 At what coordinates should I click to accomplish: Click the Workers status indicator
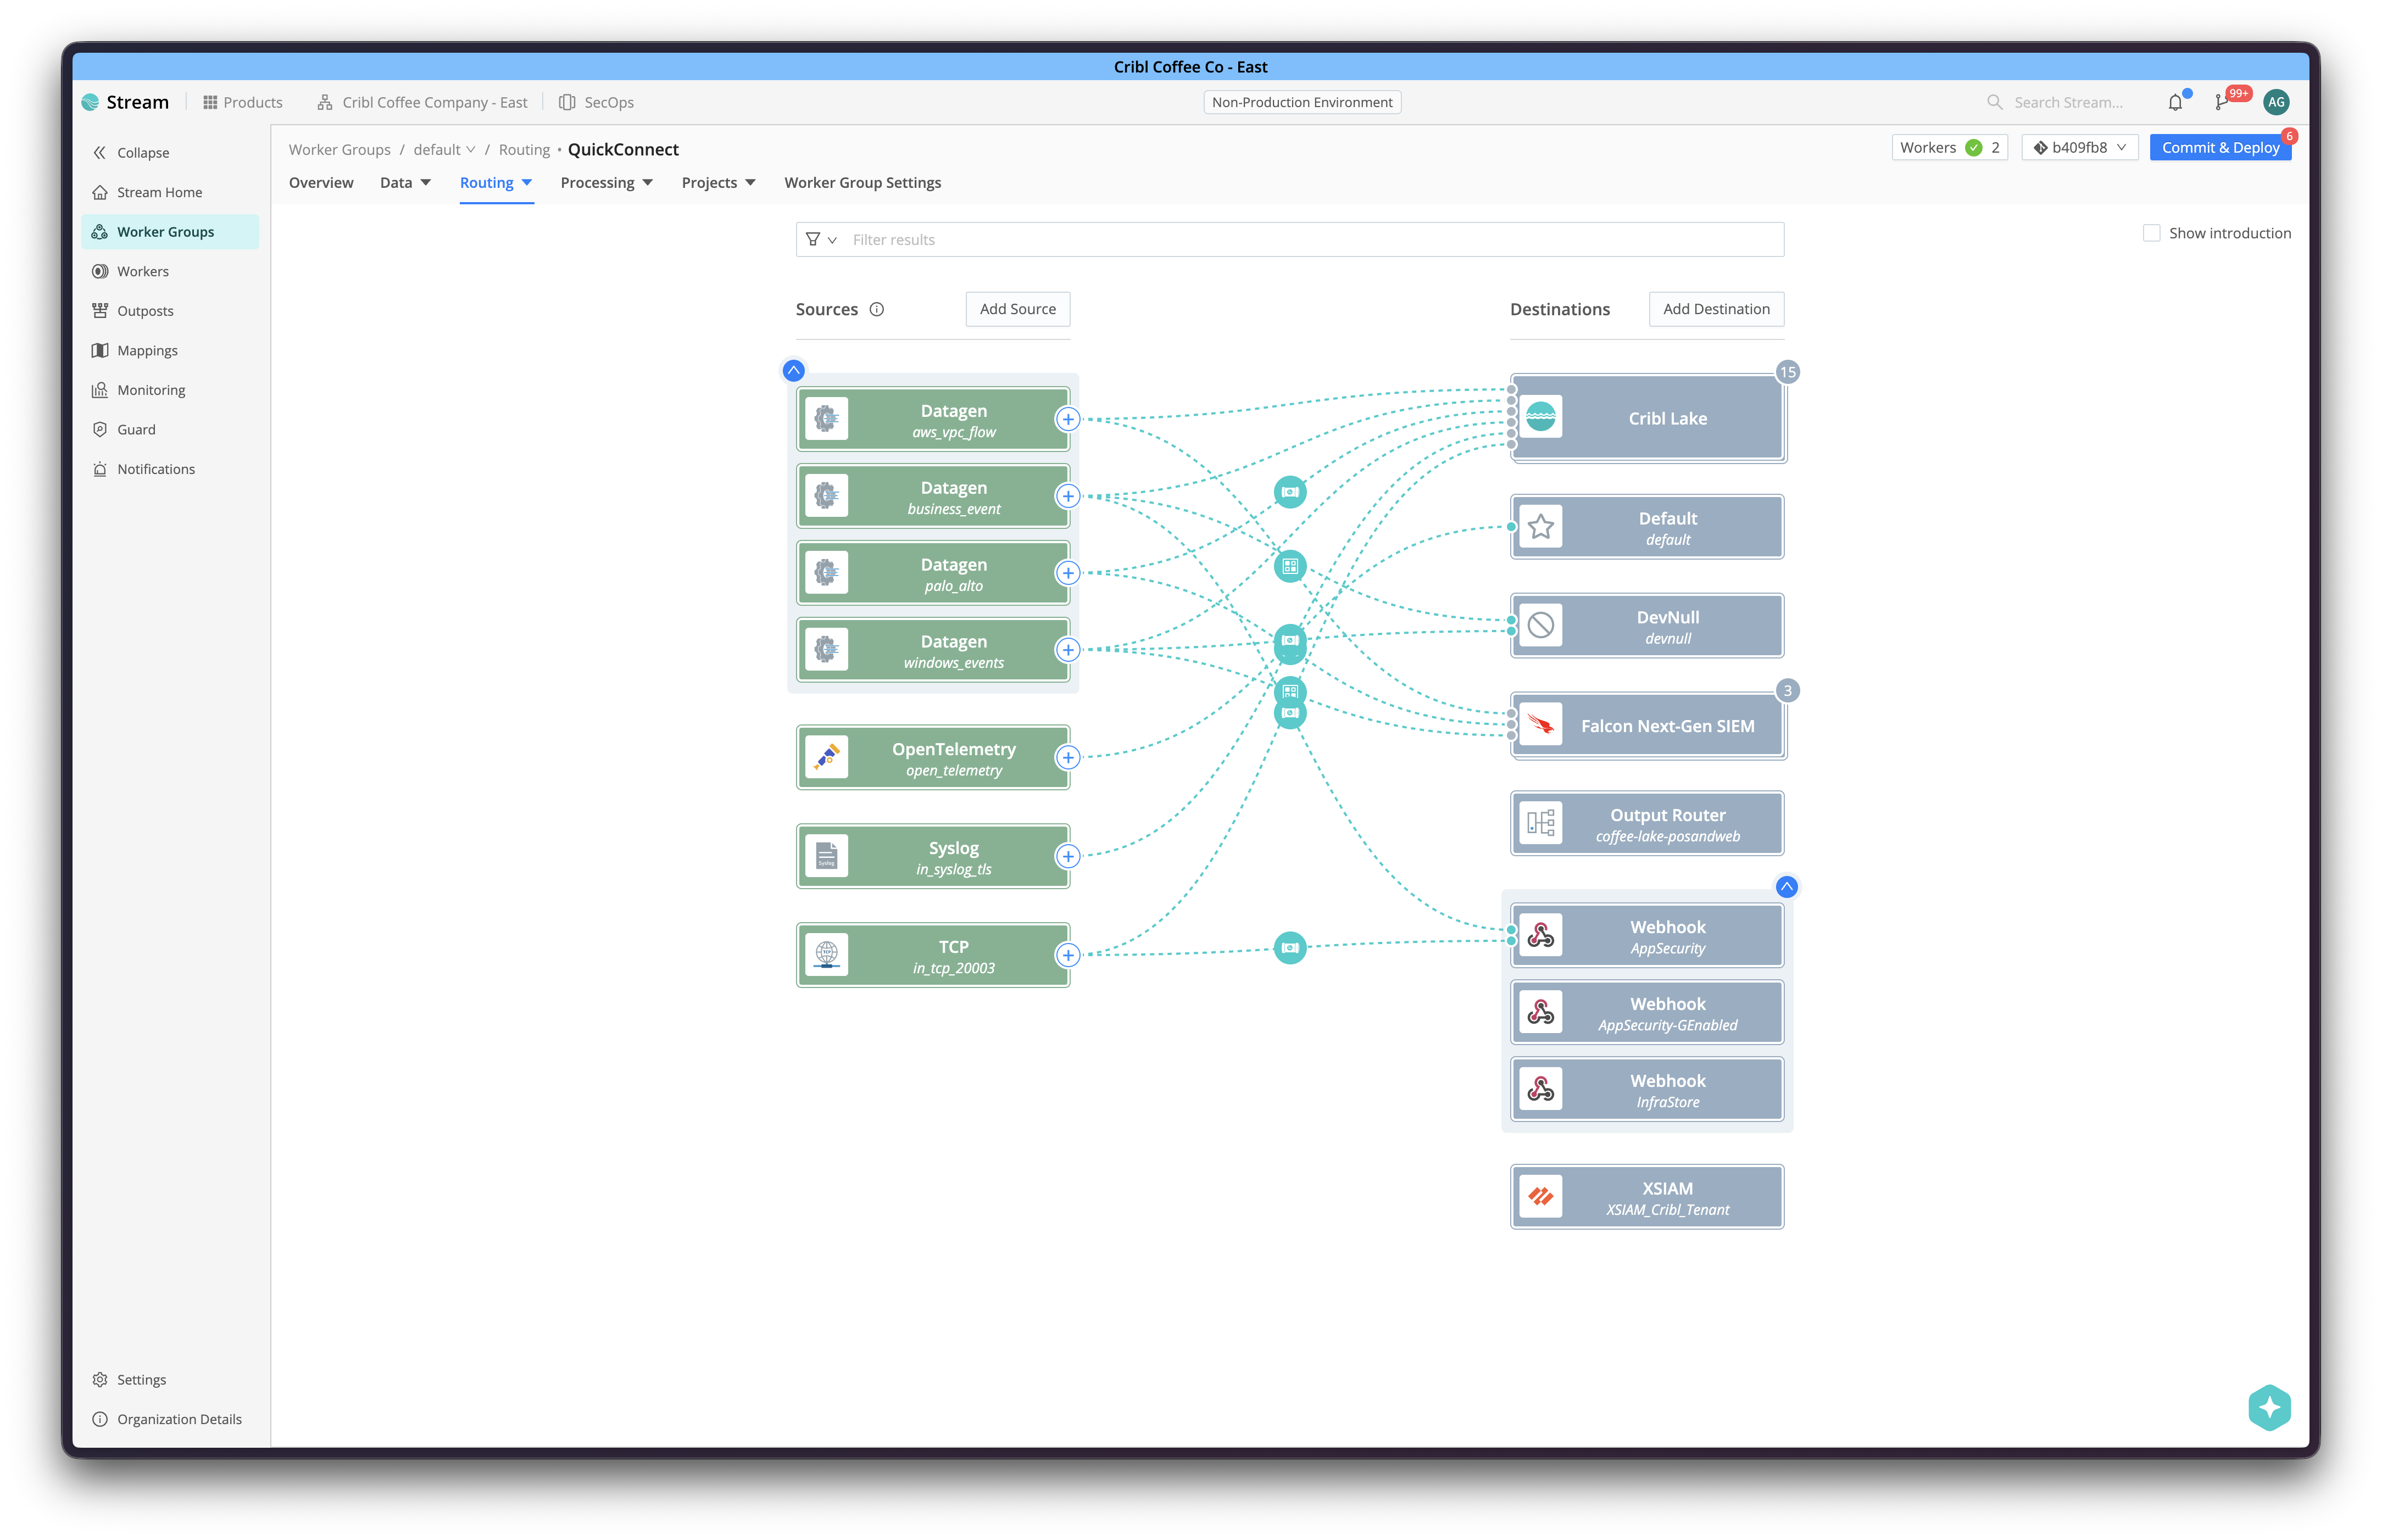click(1949, 147)
